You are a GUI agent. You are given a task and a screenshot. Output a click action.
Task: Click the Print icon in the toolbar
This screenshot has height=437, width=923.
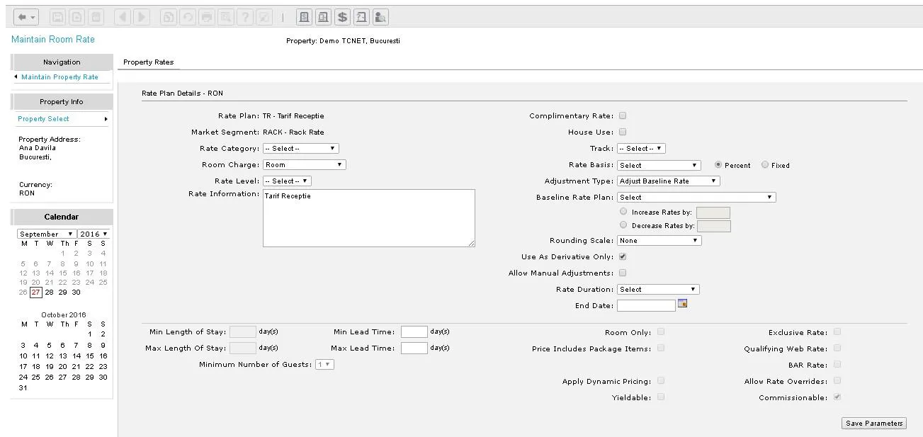[x=207, y=17]
